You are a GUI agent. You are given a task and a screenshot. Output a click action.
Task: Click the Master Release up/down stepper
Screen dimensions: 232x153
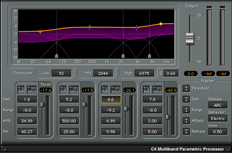point(186,131)
